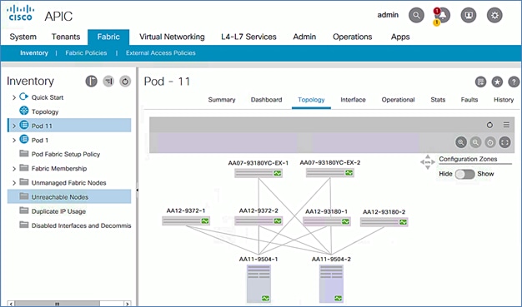522x307 pixels.
Task: Refresh the Inventory navigation tree
Action: pyautogui.click(x=125, y=81)
